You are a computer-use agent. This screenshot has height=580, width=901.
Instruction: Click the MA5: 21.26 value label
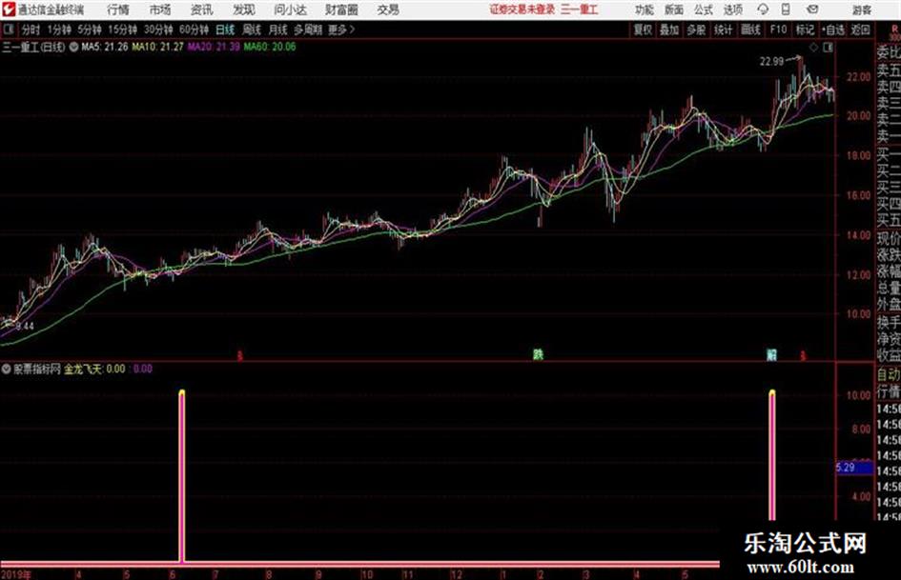[x=105, y=47]
